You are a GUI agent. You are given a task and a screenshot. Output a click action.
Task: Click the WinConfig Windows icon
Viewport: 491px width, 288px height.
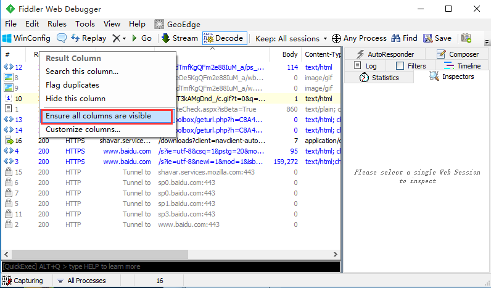pos(7,38)
